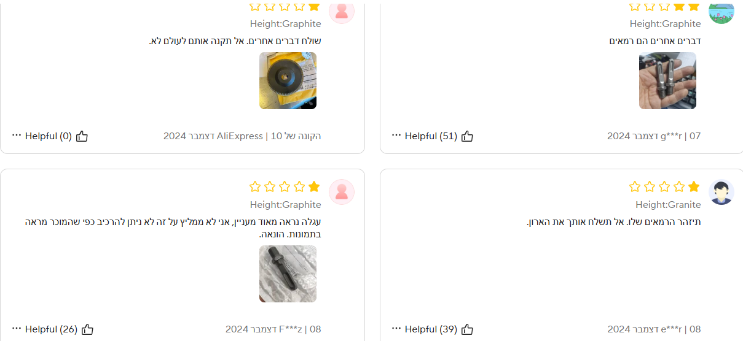Click pink avatar on the AliExpress buyer review
Screen dimensions: 743x341
[x=342, y=11]
